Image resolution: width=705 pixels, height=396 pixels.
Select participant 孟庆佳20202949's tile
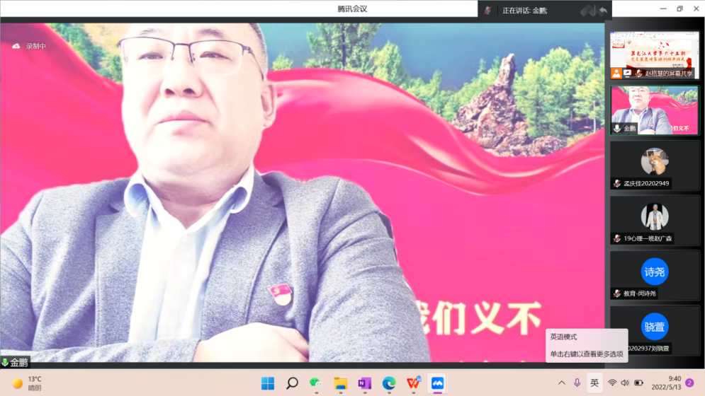coord(654,164)
